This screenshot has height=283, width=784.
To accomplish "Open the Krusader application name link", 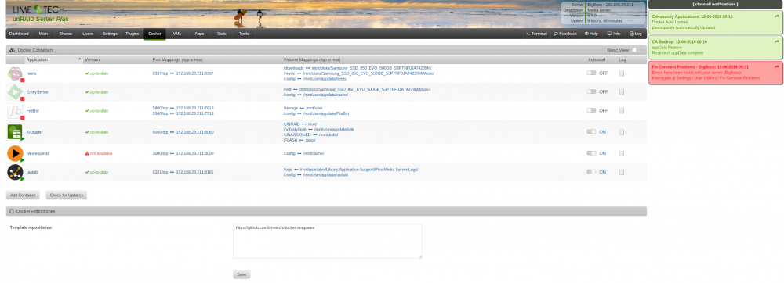I will (34, 132).
